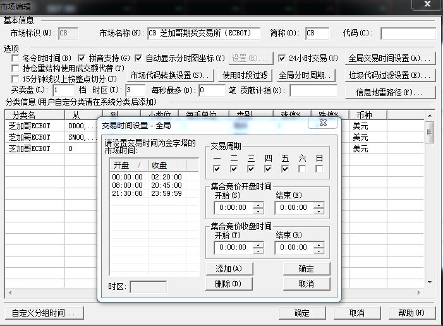Toggle the 六 (Saturday) trading day checkbox
Viewport: 443px width, 326px height.
pos(302,169)
